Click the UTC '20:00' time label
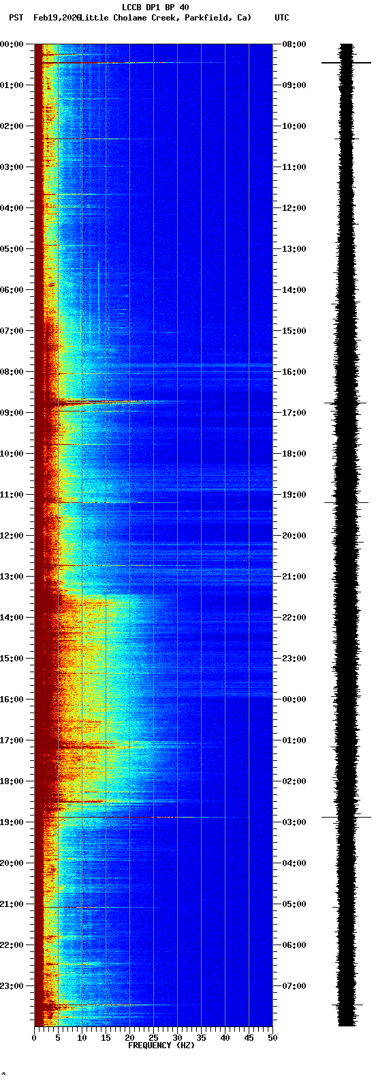Image resolution: width=376 pixels, height=1081 pixels. click(294, 536)
